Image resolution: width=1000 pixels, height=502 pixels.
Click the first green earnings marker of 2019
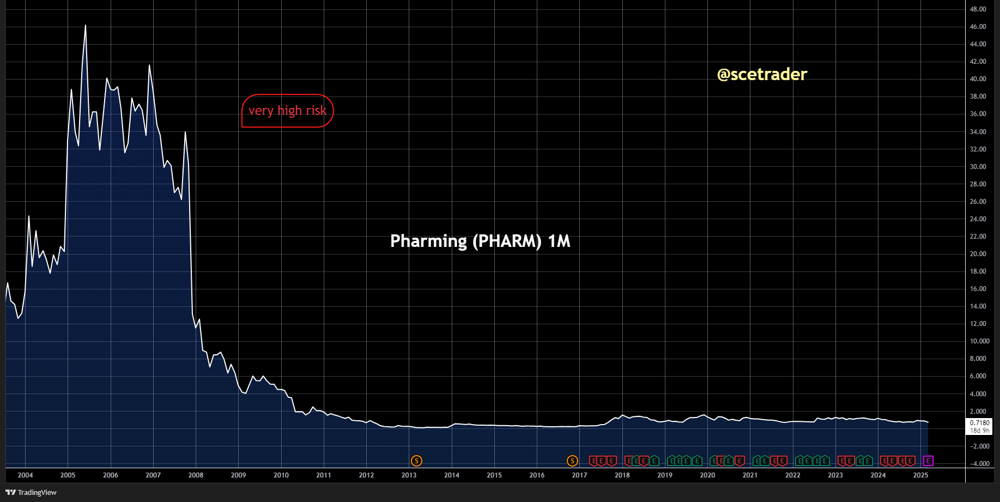click(672, 461)
